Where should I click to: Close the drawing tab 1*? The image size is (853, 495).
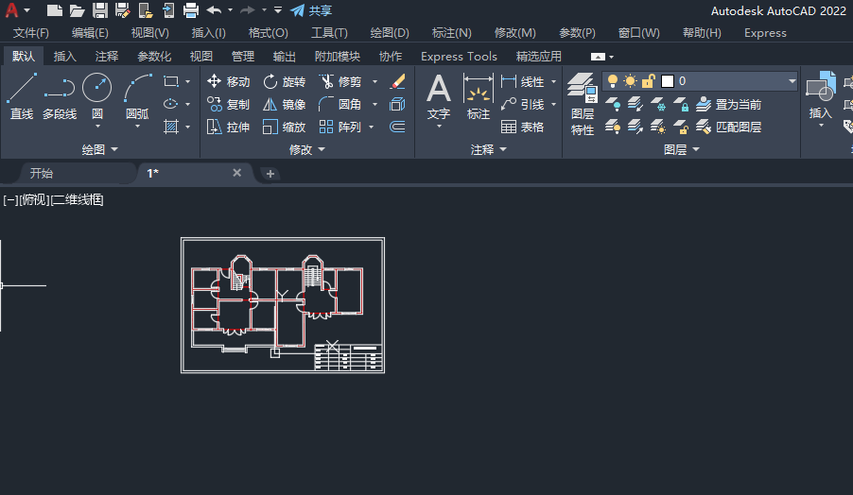pyautogui.click(x=236, y=172)
